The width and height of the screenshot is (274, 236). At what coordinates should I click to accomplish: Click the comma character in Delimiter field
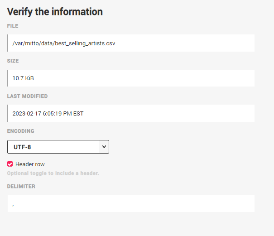click(13, 205)
